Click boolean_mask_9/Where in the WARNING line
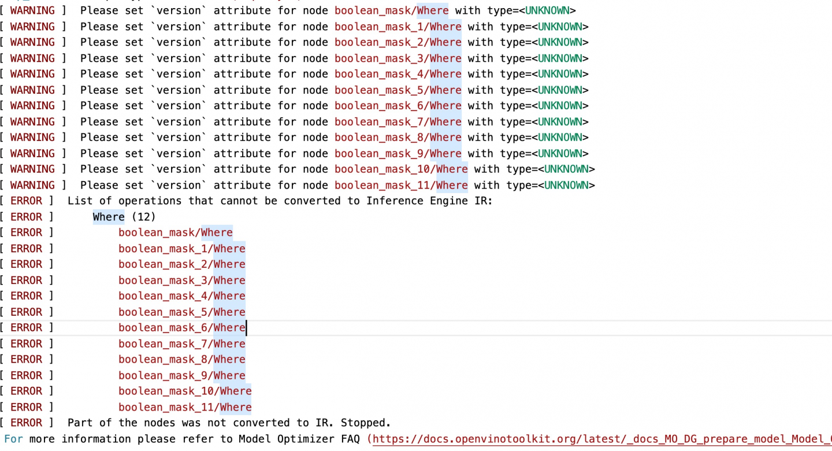The image size is (832, 451). point(398,153)
